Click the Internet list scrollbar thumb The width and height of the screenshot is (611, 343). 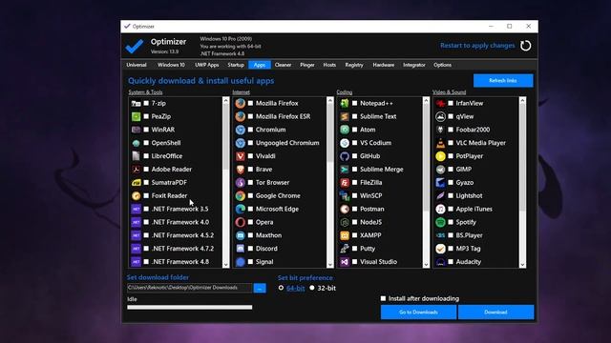pyautogui.click(x=330, y=133)
